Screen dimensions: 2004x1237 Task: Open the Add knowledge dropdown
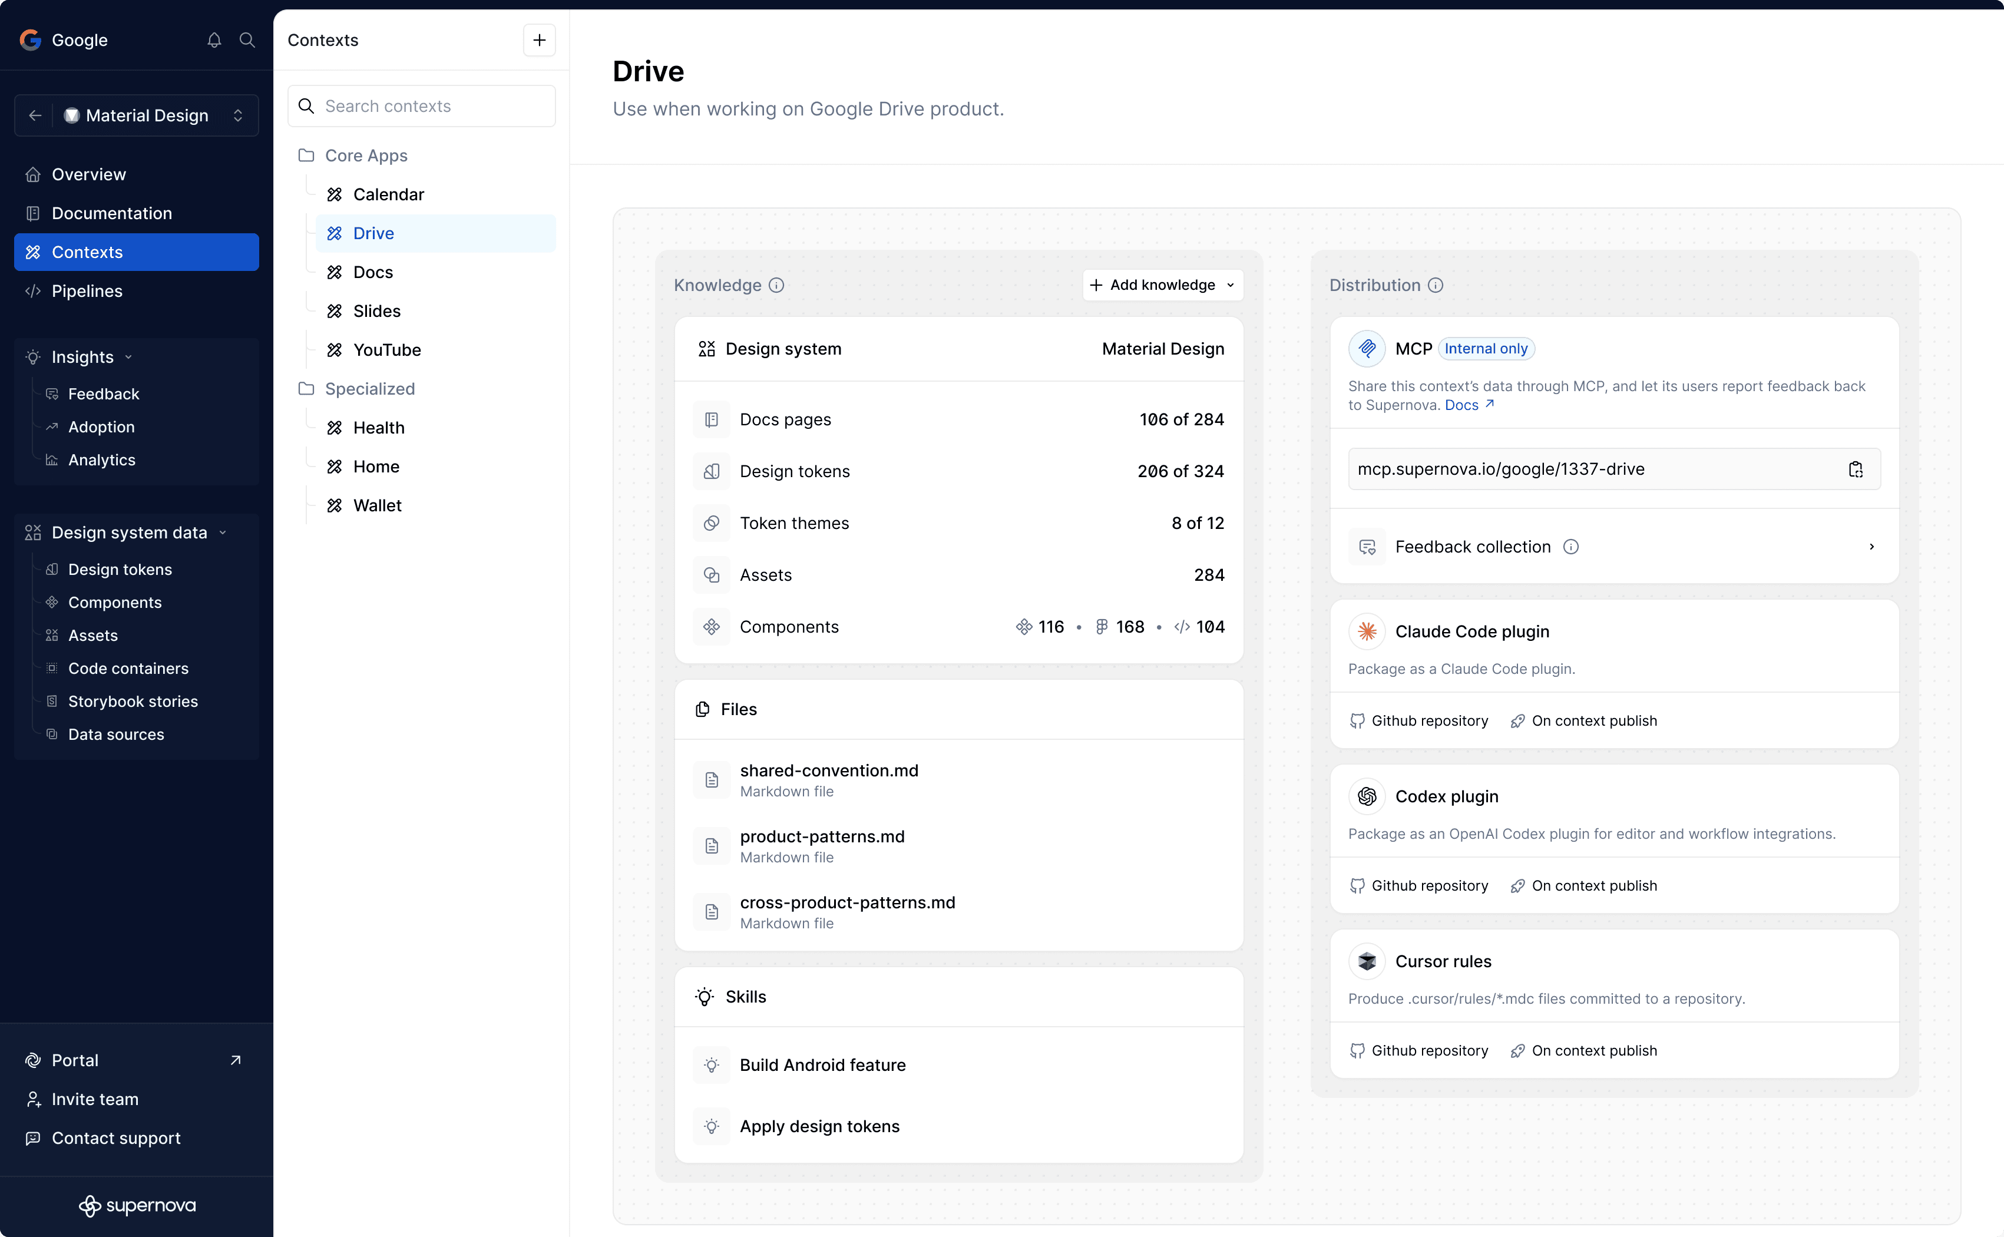pos(1162,285)
